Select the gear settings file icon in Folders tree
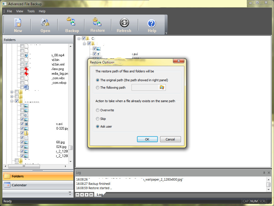The image size is (274, 206). click(x=26, y=115)
